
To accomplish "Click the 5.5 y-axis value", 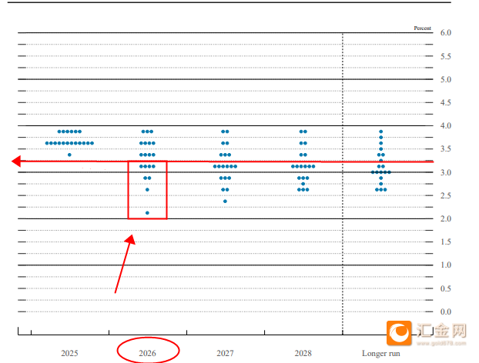I will point(446,56).
